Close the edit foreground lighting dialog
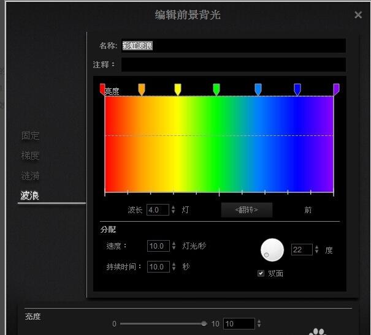The height and width of the screenshot is (335, 371). [358, 15]
